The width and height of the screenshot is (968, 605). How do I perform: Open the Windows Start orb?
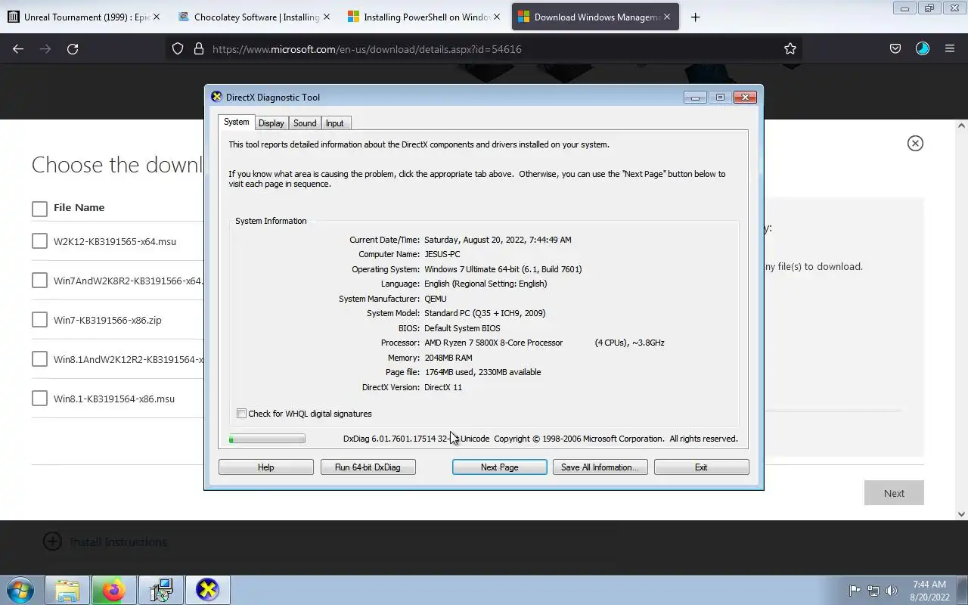(20, 590)
